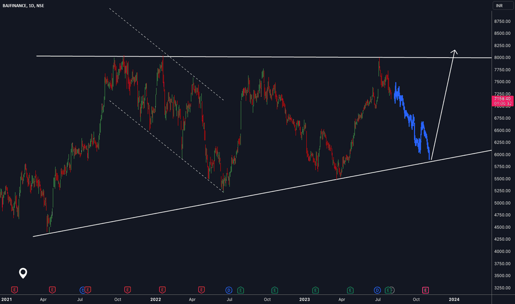Screen dimensions: 515x304
Task: Select the rising white support trendline
Action: [x=263, y=193]
